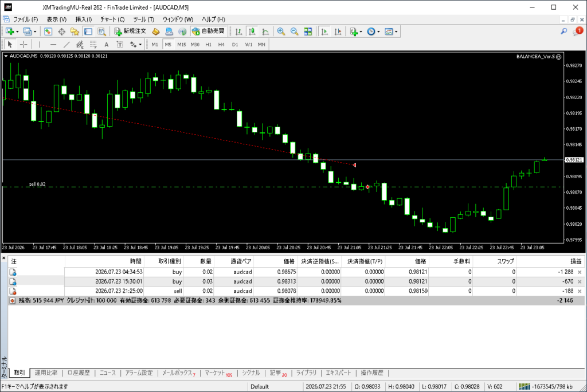Zoom out of the chart

[x=294, y=32]
